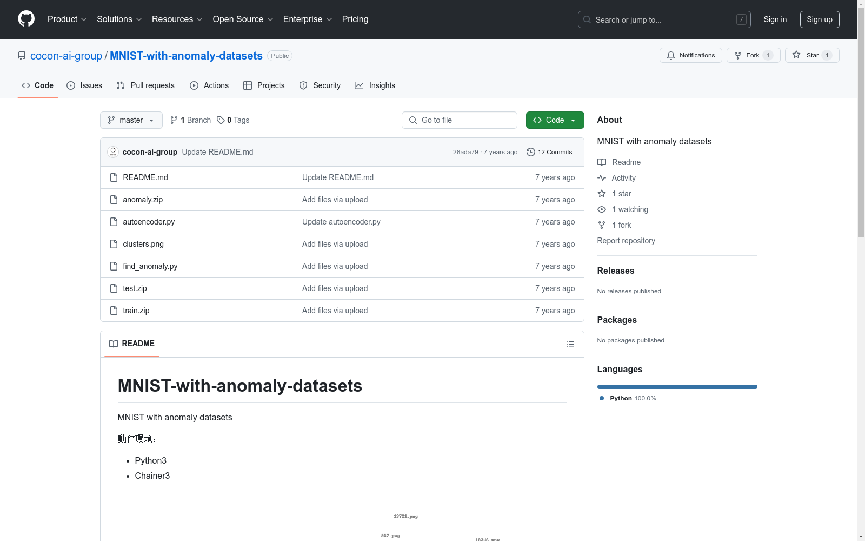The image size is (865, 541).
Task: Switch to the Issues tab
Action: (84, 85)
